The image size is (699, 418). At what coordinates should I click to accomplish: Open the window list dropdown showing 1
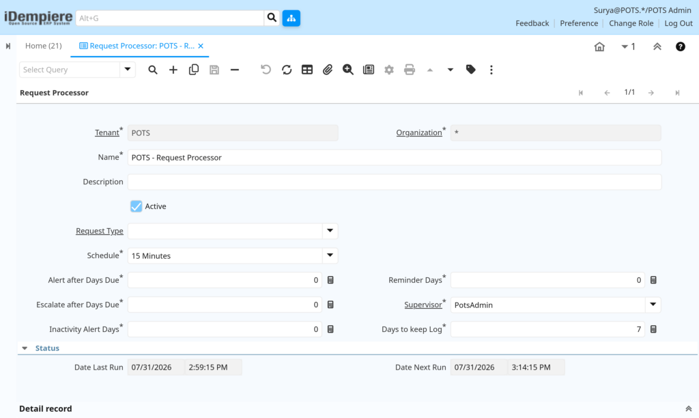pos(628,46)
